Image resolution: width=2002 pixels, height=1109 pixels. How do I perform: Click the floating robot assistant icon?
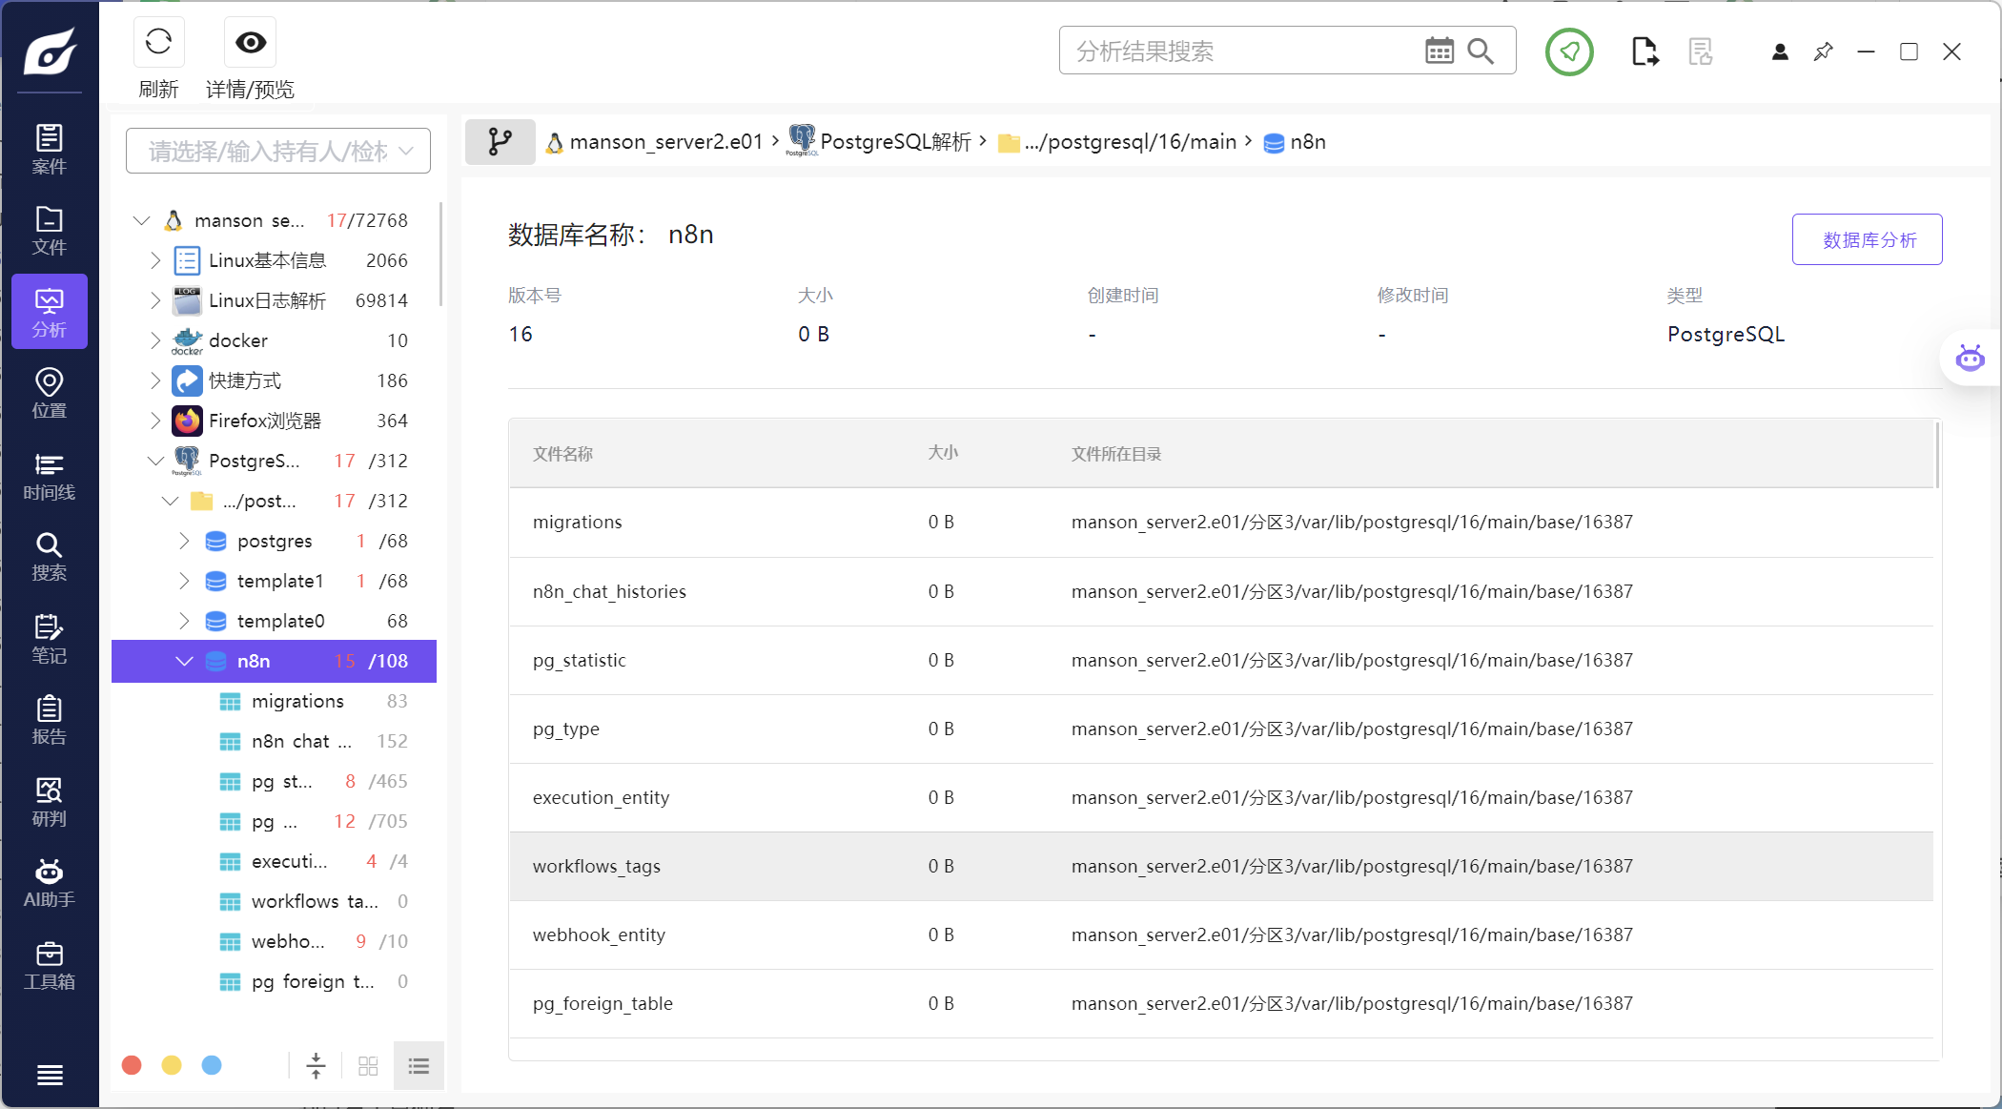1970,359
